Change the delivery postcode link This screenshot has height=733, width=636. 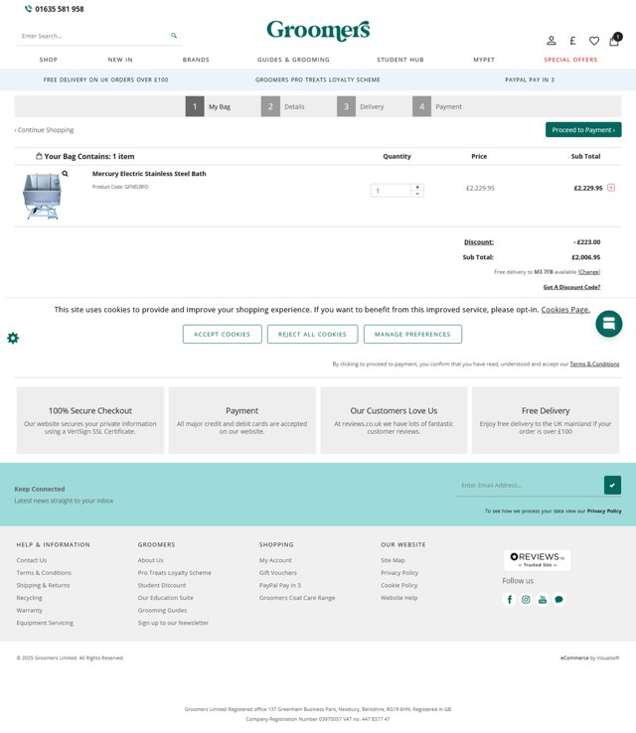589,271
